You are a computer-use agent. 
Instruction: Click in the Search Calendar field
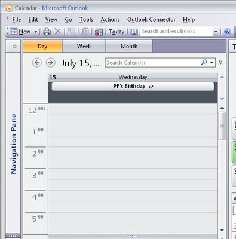point(152,63)
